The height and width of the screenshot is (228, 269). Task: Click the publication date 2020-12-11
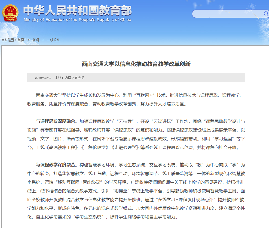click(43, 78)
